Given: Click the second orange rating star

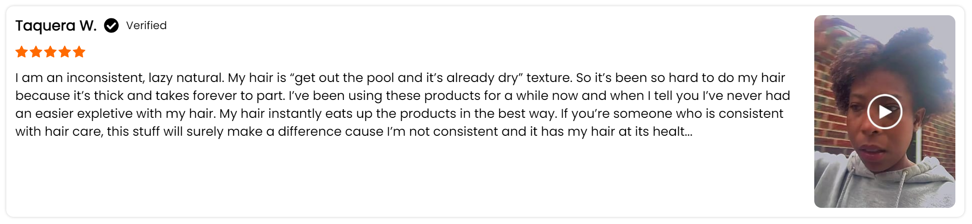Looking at the screenshot, I should point(36,52).
